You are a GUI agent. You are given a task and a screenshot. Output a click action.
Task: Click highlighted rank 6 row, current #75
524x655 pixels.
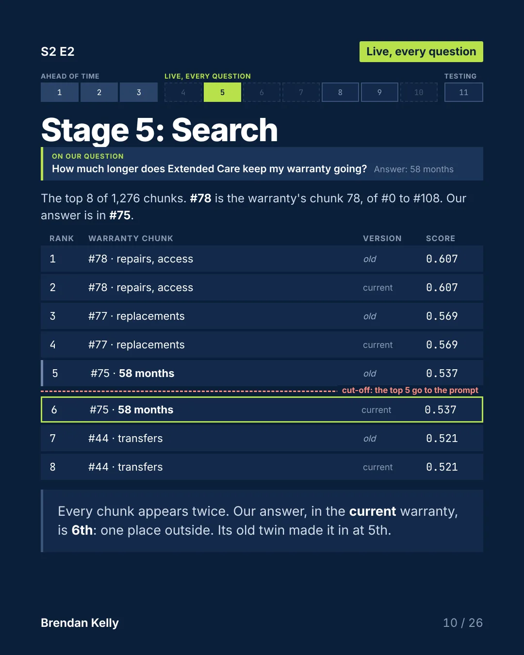pyautogui.click(x=262, y=409)
